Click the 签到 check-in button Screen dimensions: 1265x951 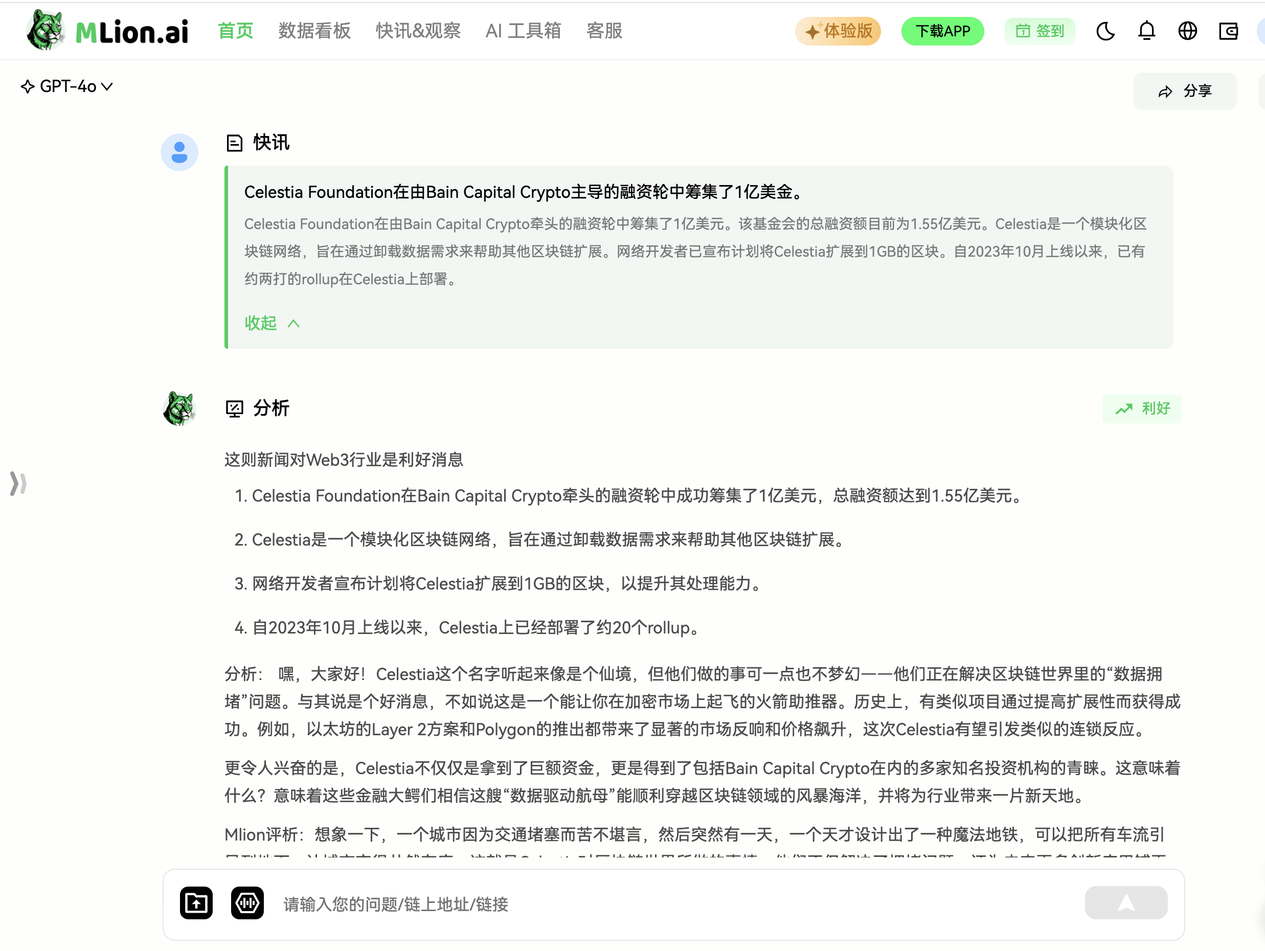tap(1040, 31)
